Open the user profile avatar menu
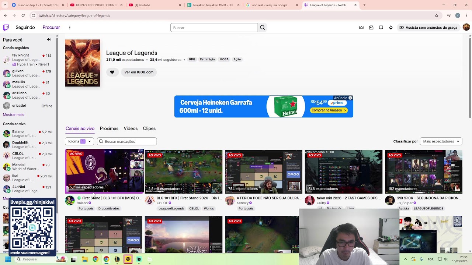Image resolution: width=472 pixels, height=265 pixels. pos(466,27)
